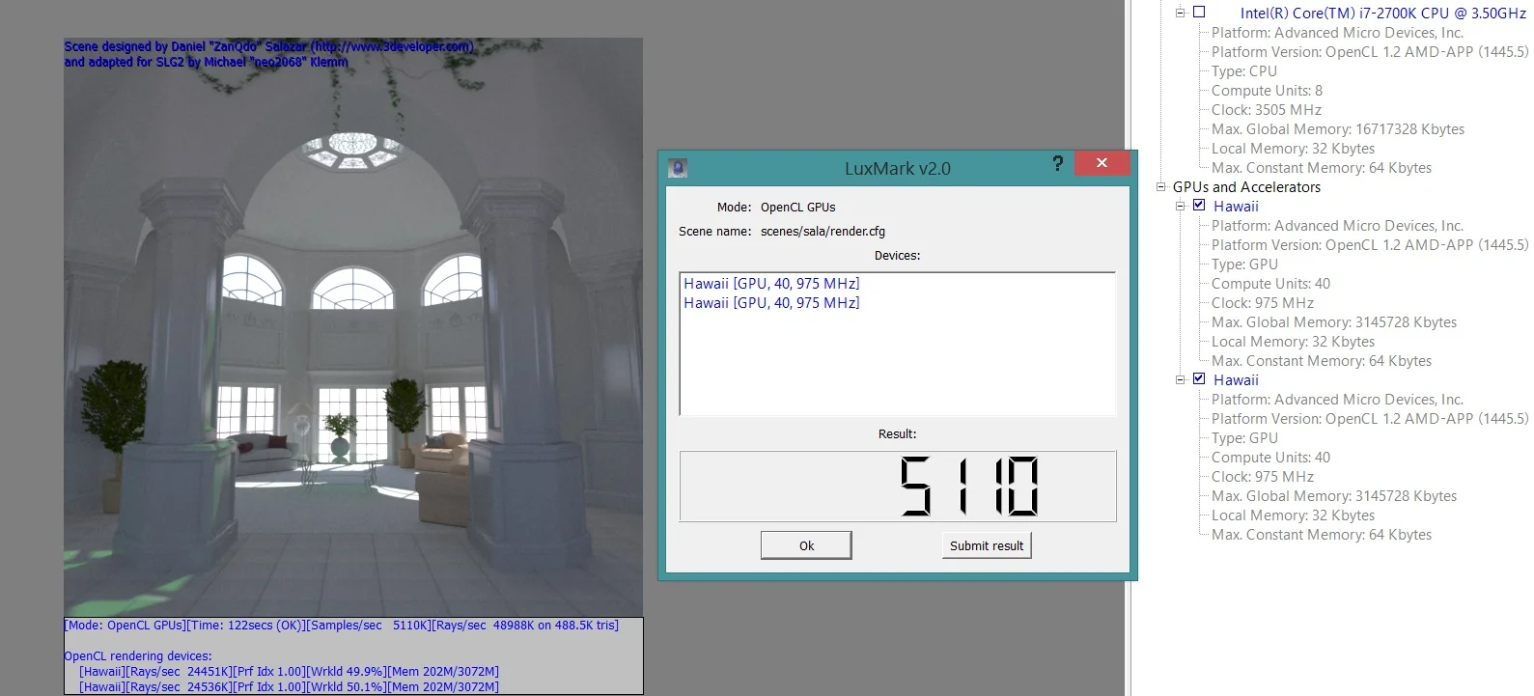Click 'Clock: 3505 MHz' row
The width and height of the screenshot is (1534, 696).
click(x=1267, y=109)
